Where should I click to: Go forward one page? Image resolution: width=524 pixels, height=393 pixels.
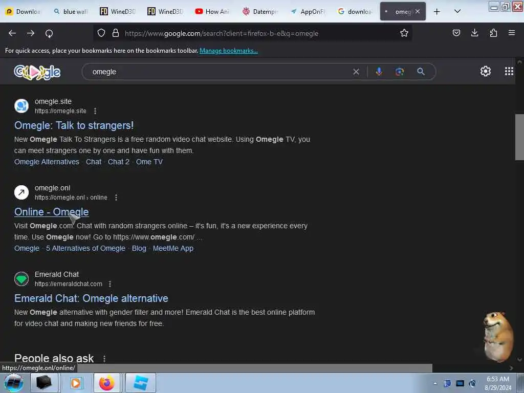(31, 33)
